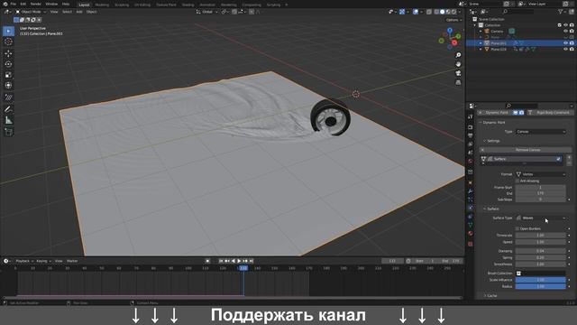Select the Add Cube tool
Screen dimensions: 577x325
point(8,132)
